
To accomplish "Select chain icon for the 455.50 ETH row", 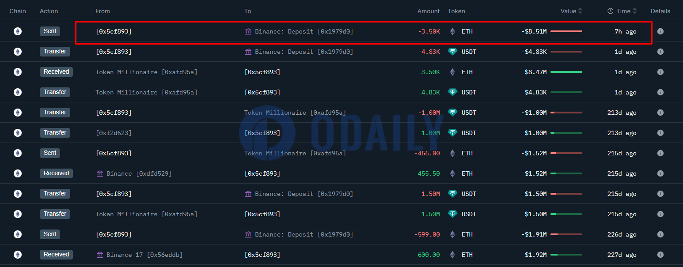I will click(18, 173).
